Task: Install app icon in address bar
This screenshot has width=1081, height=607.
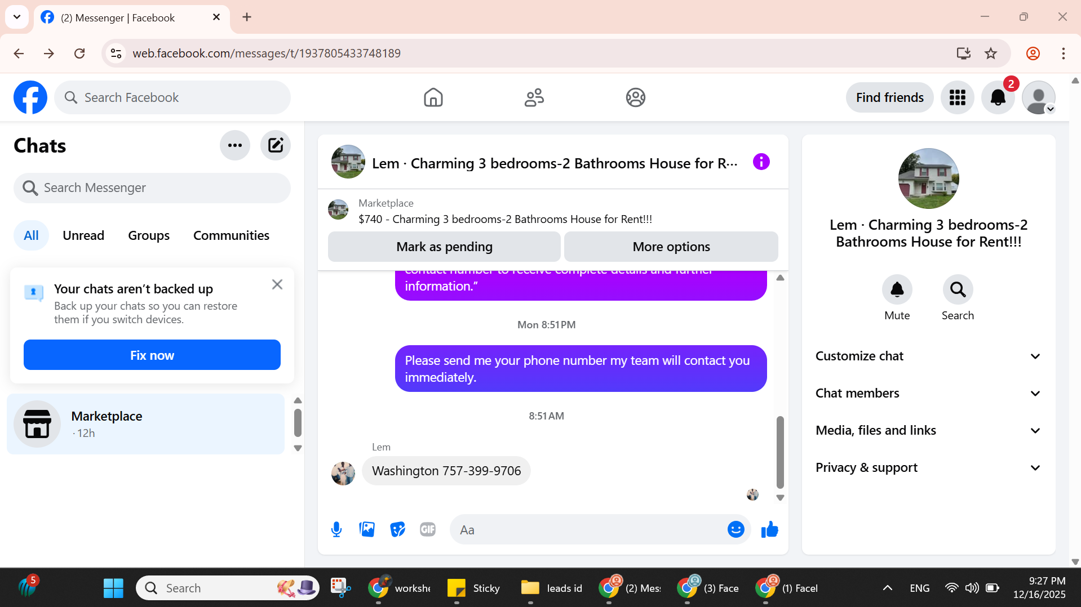Action: tap(963, 53)
